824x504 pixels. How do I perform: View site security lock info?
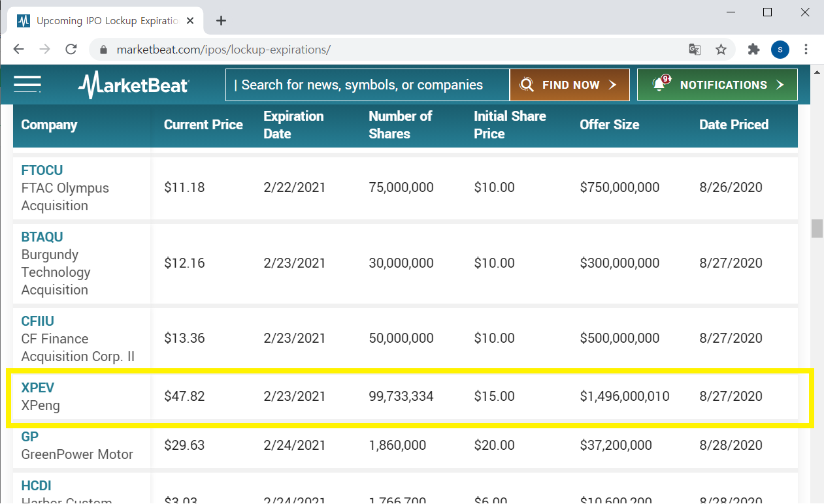pyautogui.click(x=103, y=50)
